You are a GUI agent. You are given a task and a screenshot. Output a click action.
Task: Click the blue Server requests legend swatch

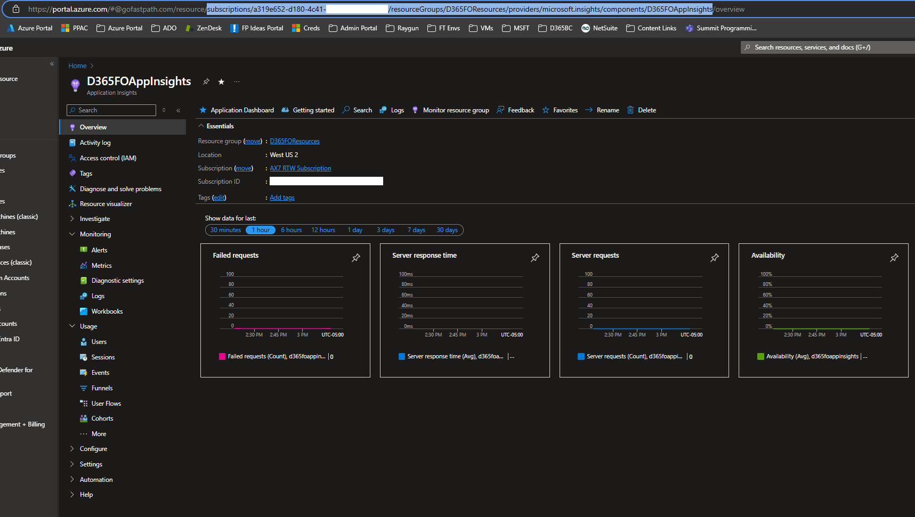click(581, 357)
